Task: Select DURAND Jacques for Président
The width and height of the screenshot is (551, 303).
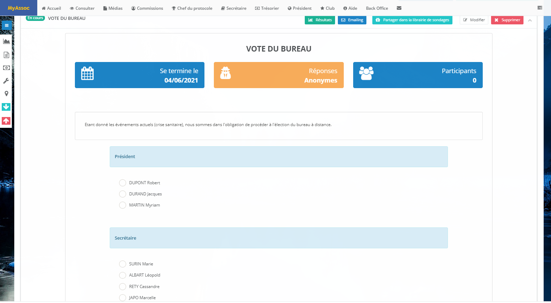Action: 123,194
